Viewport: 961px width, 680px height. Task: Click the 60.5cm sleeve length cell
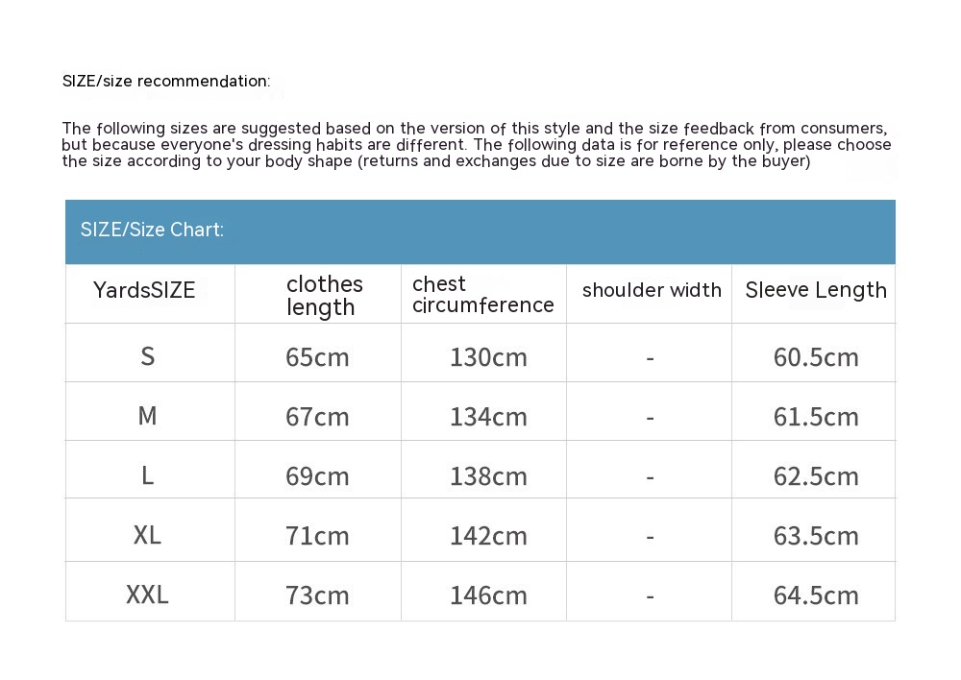(x=815, y=357)
